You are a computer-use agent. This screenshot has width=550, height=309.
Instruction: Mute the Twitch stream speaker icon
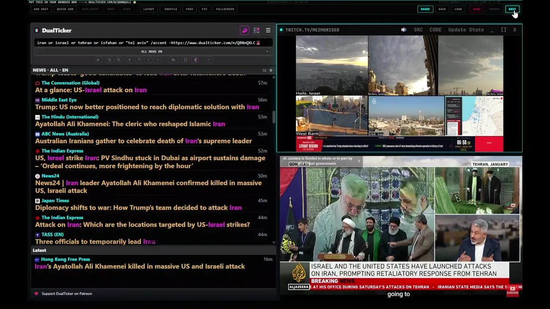pos(403,30)
